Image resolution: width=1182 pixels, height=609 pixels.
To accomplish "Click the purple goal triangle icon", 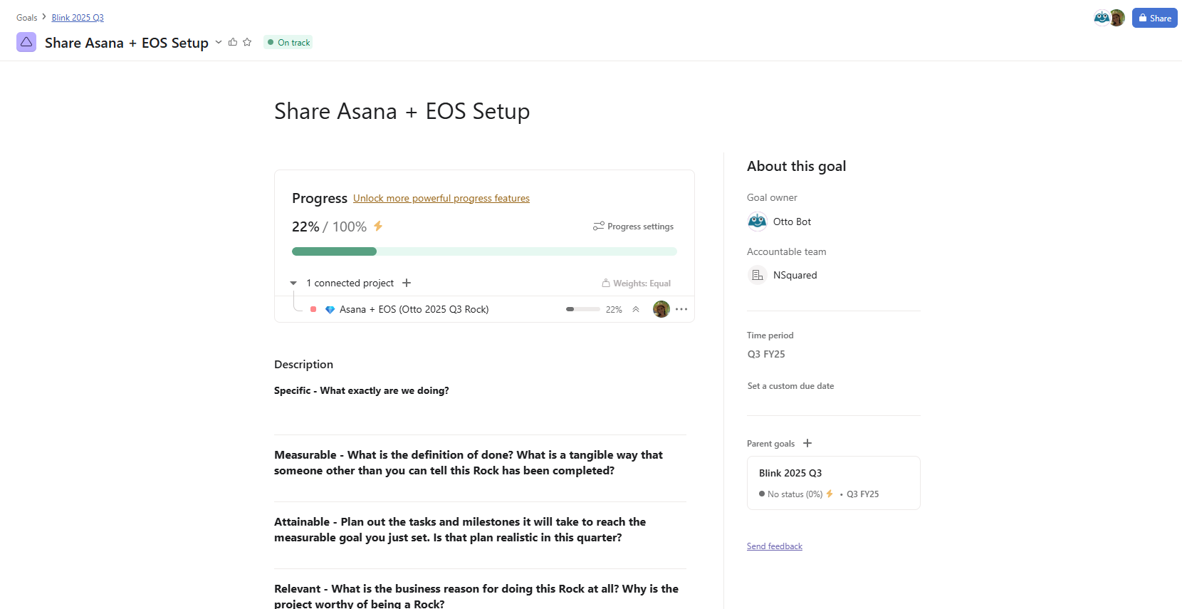I will 26,42.
